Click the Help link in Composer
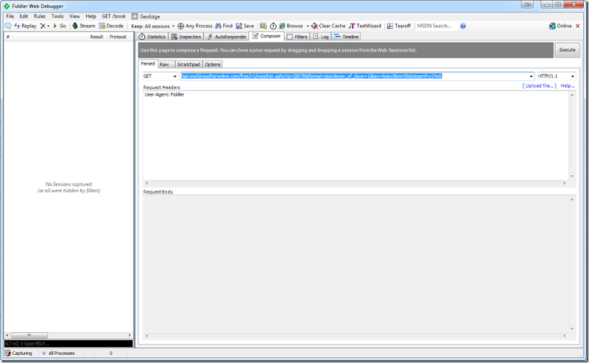The image size is (589, 363). click(x=567, y=85)
